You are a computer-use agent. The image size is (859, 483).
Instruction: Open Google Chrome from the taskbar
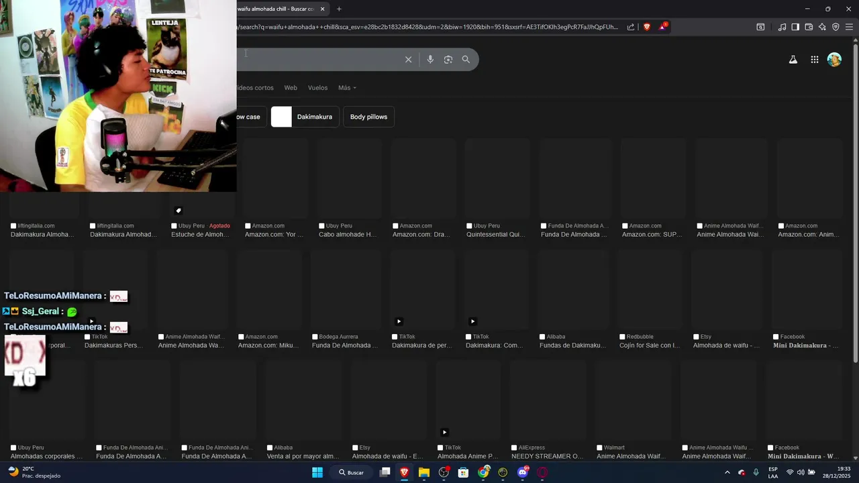pos(483,472)
